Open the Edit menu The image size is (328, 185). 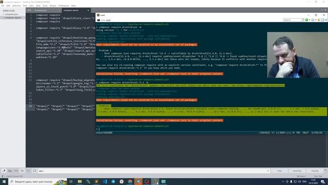(8, 6)
